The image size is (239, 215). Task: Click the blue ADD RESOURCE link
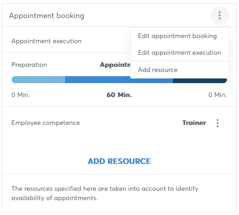point(119,161)
